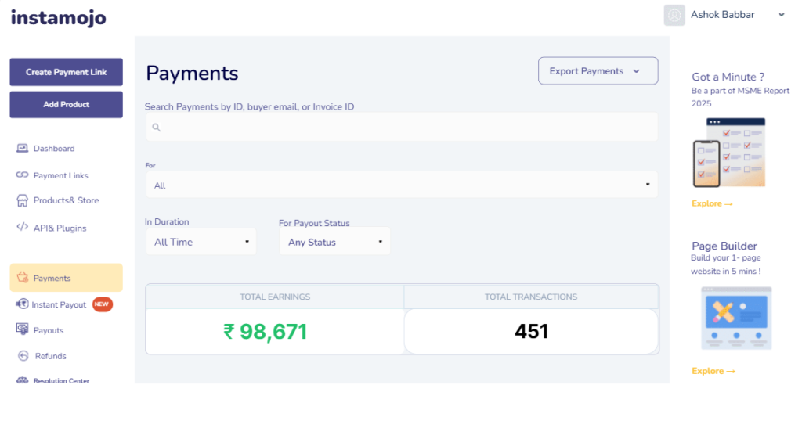
Task: Open the In Duration All Time dropdown
Action: point(201,242)
